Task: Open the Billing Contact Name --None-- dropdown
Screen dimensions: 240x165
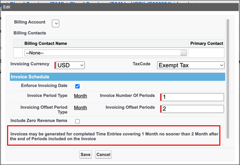Action: 105,53
